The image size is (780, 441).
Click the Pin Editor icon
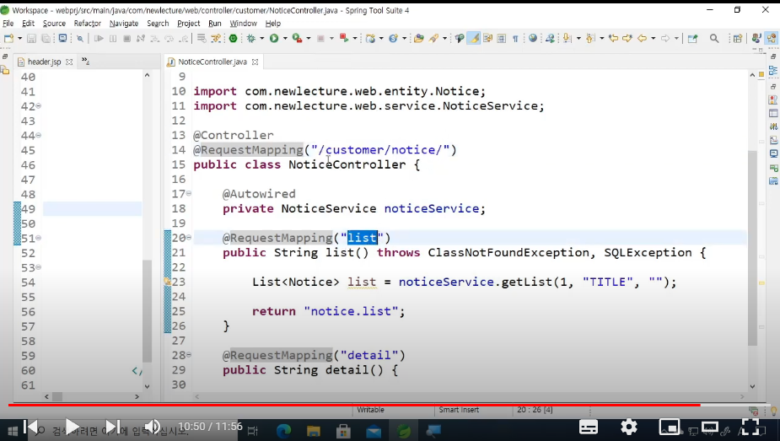point(692,38)
